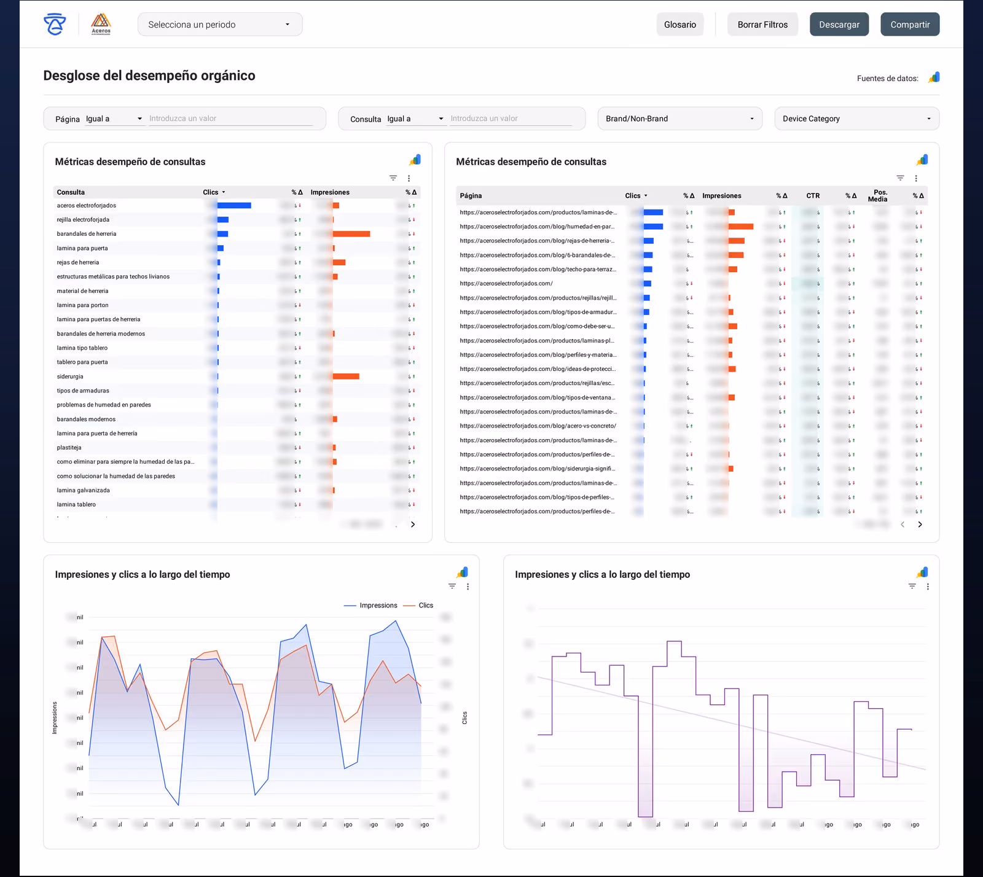Click the Pos. Media column header
The height and width of the screenshot is (877, 983).
(x=878, y=196)
